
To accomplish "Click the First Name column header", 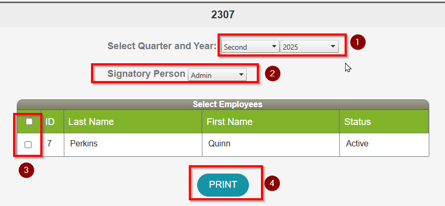I will 271,121.
